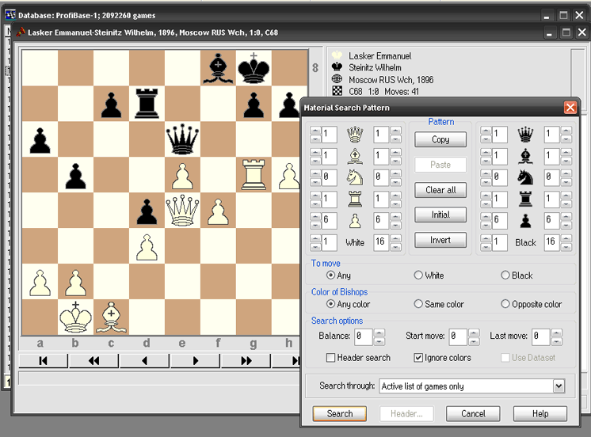Cancel the Material Search Pattern dialog
591x437 pixels.
(x=473, y=413)
